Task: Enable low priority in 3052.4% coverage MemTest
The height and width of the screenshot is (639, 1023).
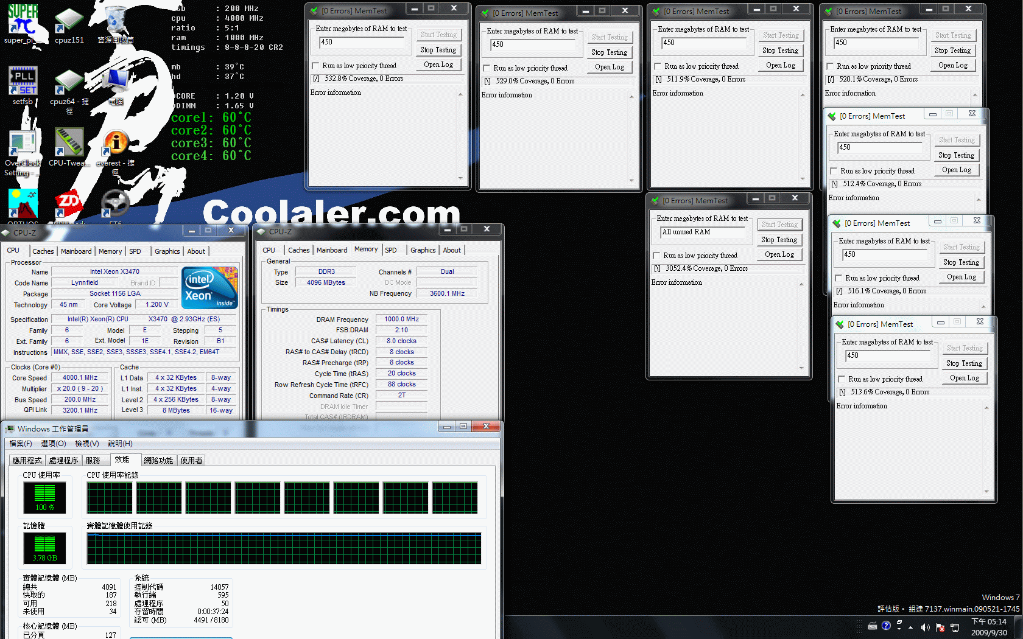Action: point(656,256)
